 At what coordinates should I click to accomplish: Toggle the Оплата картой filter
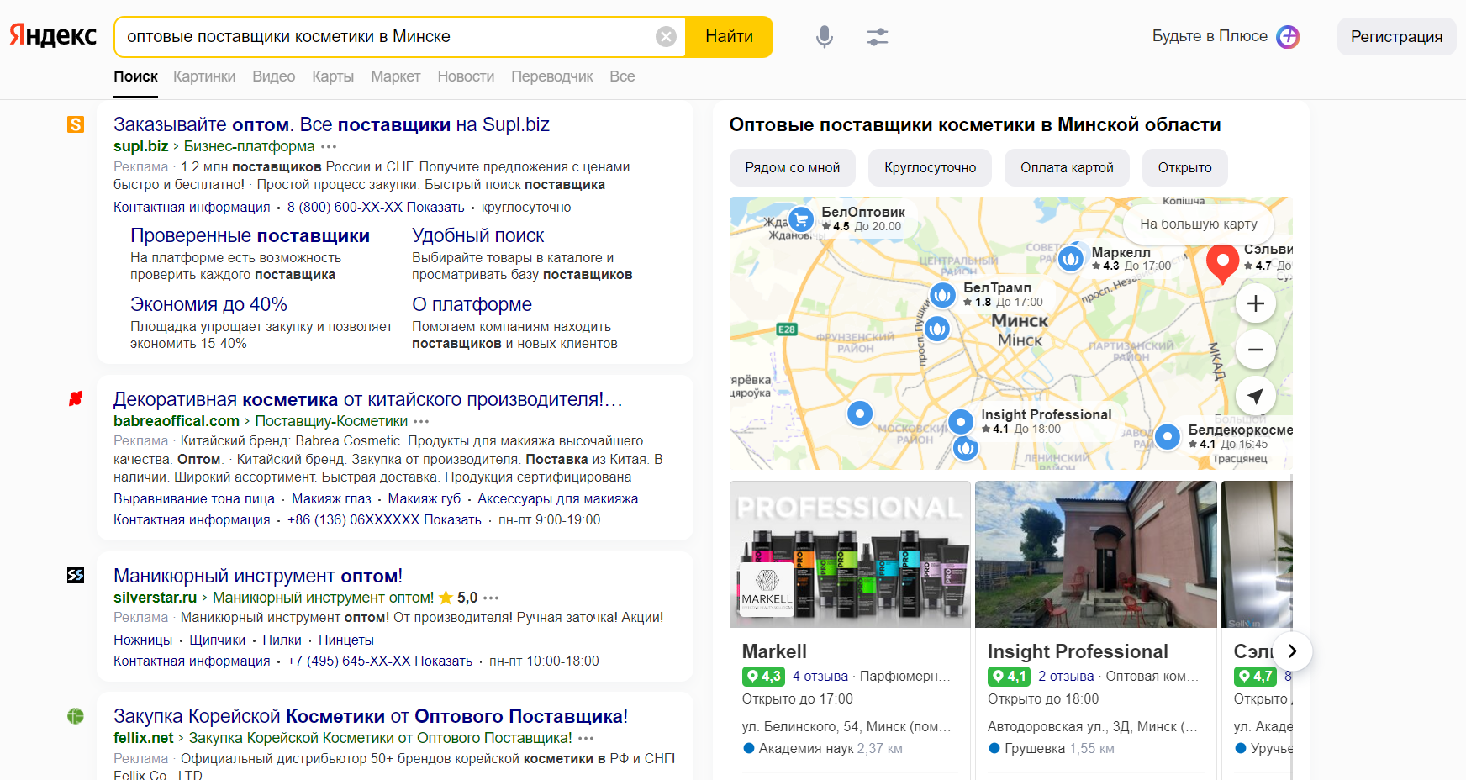pyautogui.click(x=1067, y=167)
